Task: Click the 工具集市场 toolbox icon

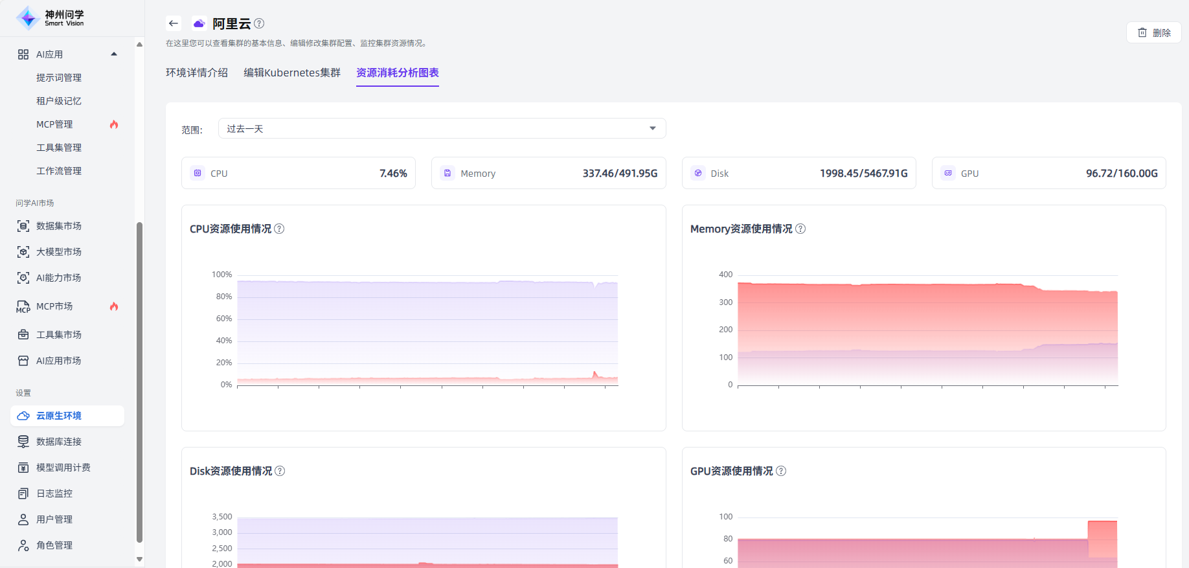Action: point(23,335)
